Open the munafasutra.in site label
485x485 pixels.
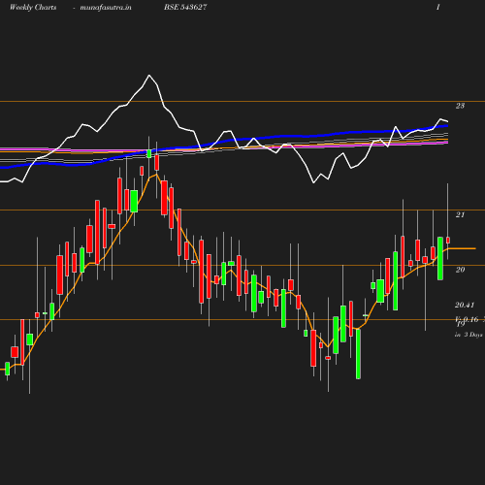click(x=106, y=7)
